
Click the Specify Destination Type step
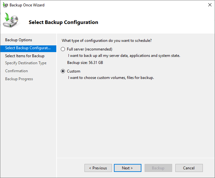[x=26, y=63]
